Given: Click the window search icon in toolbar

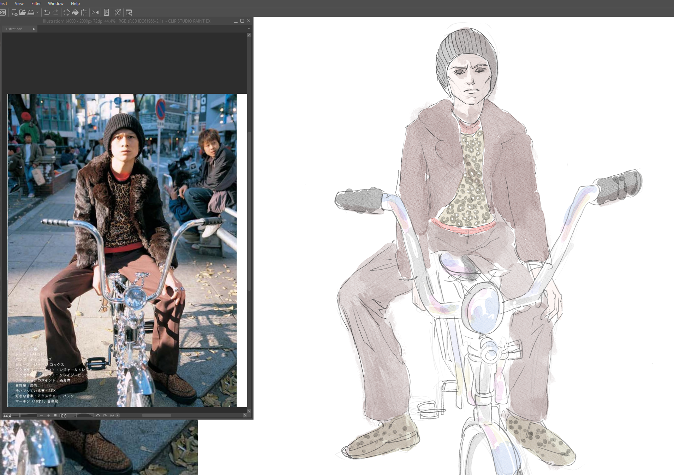Looking at the screenshot, I should pos(129,12).
